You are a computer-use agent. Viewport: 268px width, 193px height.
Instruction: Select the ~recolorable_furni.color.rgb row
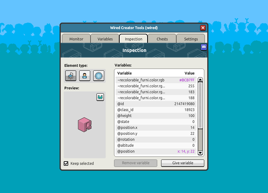[156, 80]
